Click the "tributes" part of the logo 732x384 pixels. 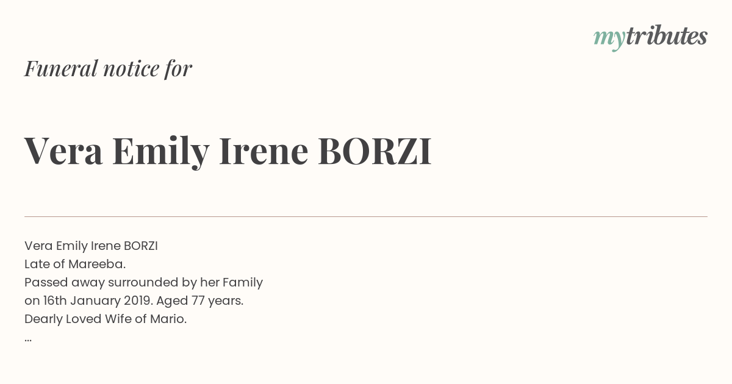click(x=667, y=36)
